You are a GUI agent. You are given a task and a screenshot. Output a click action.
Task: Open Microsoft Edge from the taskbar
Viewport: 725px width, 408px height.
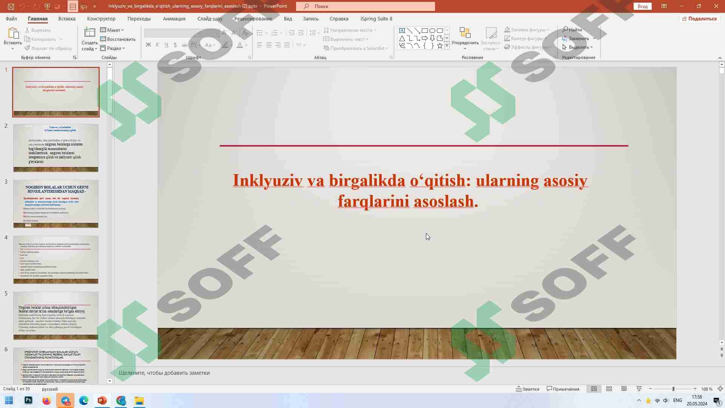click(x=84, y=400)
